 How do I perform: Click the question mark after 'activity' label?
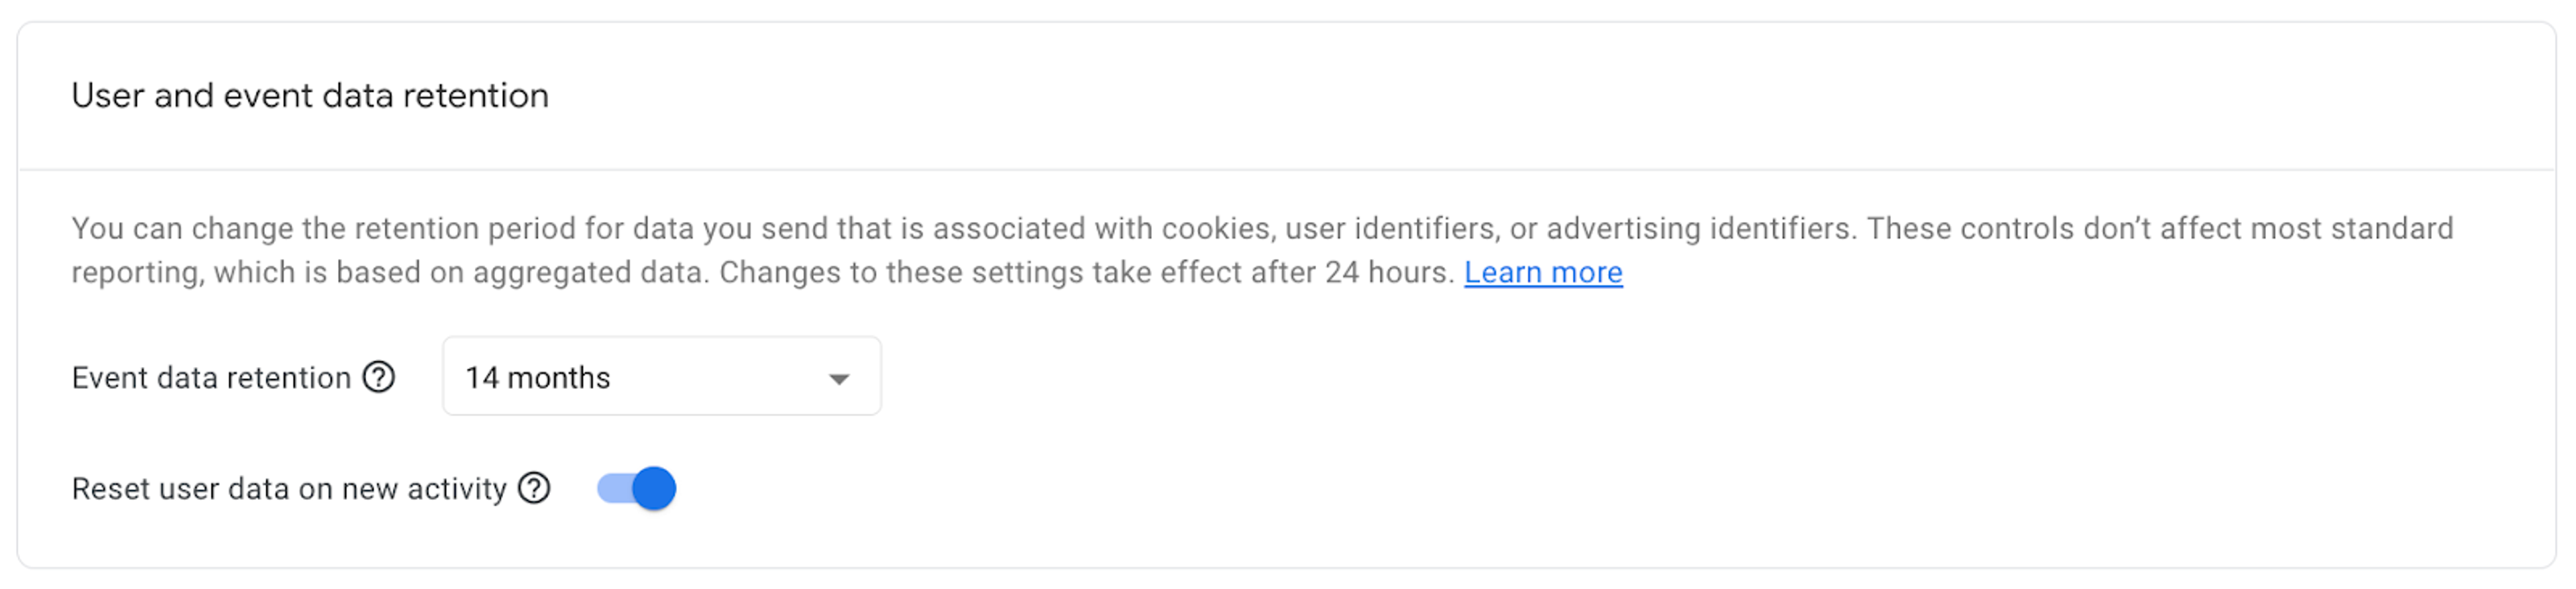534,488
